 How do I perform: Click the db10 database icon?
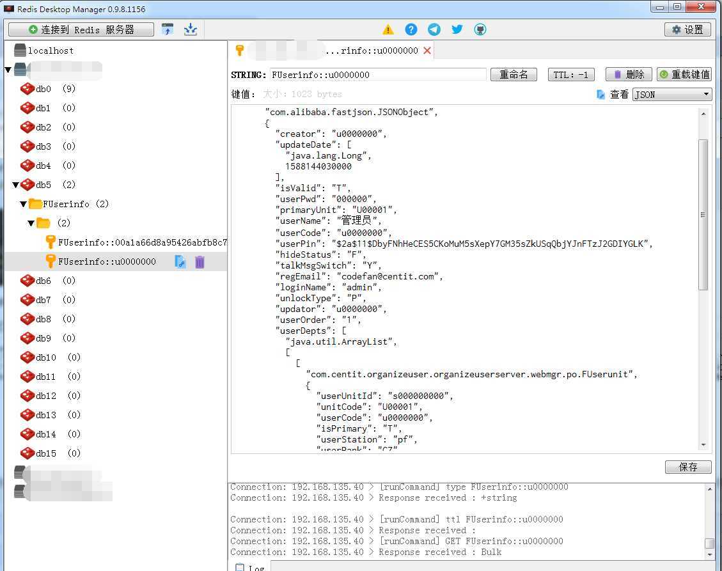coord(27,358)
